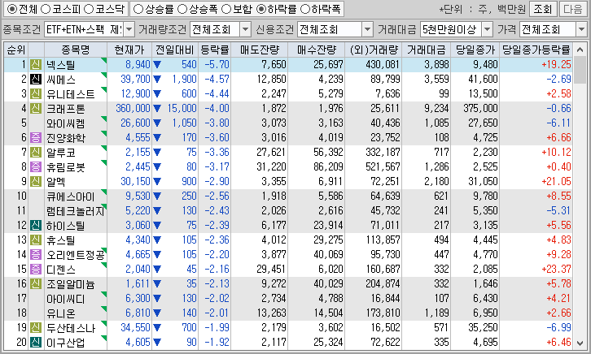The height and width of the screenshot is (354, 591).
Task: Click the 당일종가등락률 column header
Action: pos(536,50)
